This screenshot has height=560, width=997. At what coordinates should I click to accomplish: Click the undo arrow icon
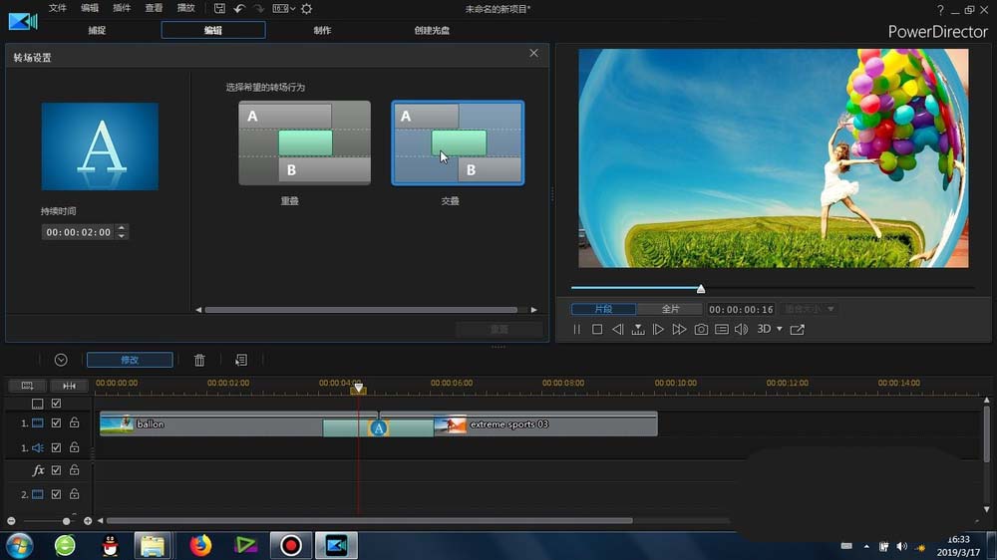pyautogui.click(x=239, y=9)
